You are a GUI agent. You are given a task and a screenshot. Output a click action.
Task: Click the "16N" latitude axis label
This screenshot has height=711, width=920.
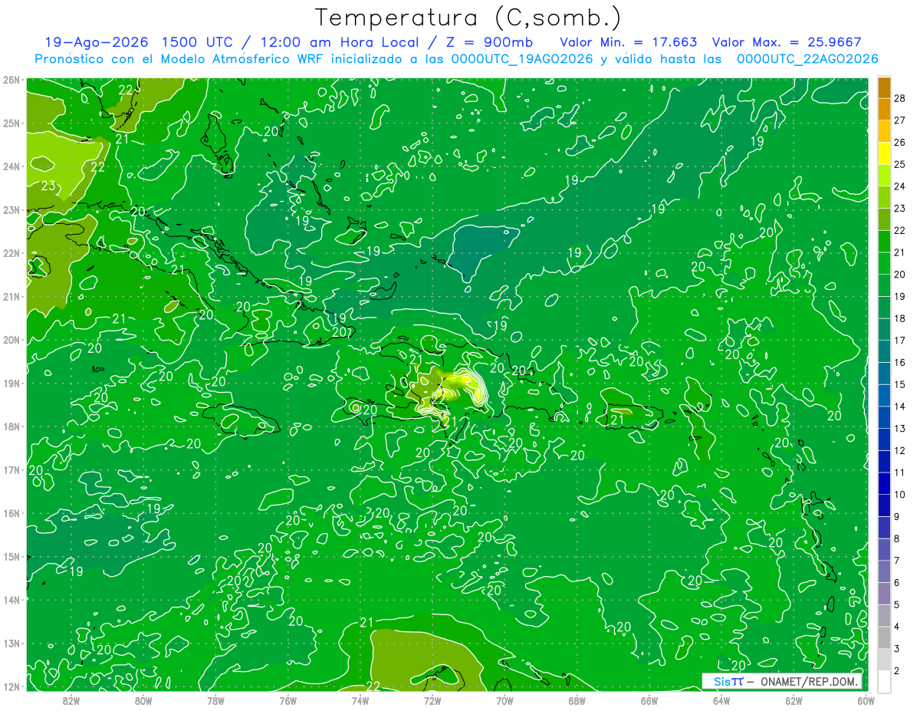[11, 513]
